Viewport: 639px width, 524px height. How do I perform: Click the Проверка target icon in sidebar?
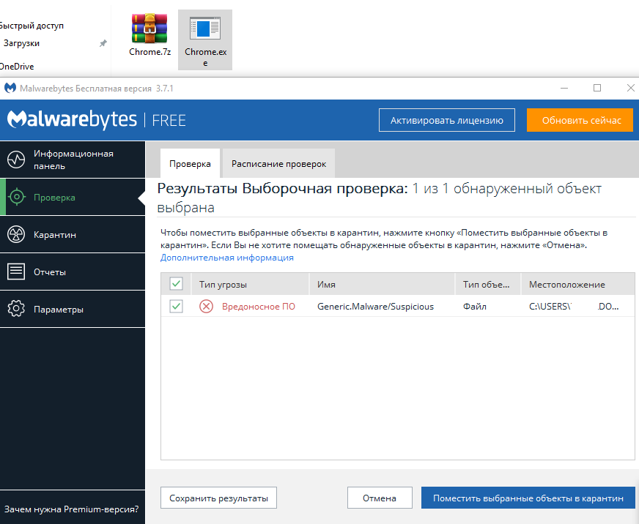[17, 197]
